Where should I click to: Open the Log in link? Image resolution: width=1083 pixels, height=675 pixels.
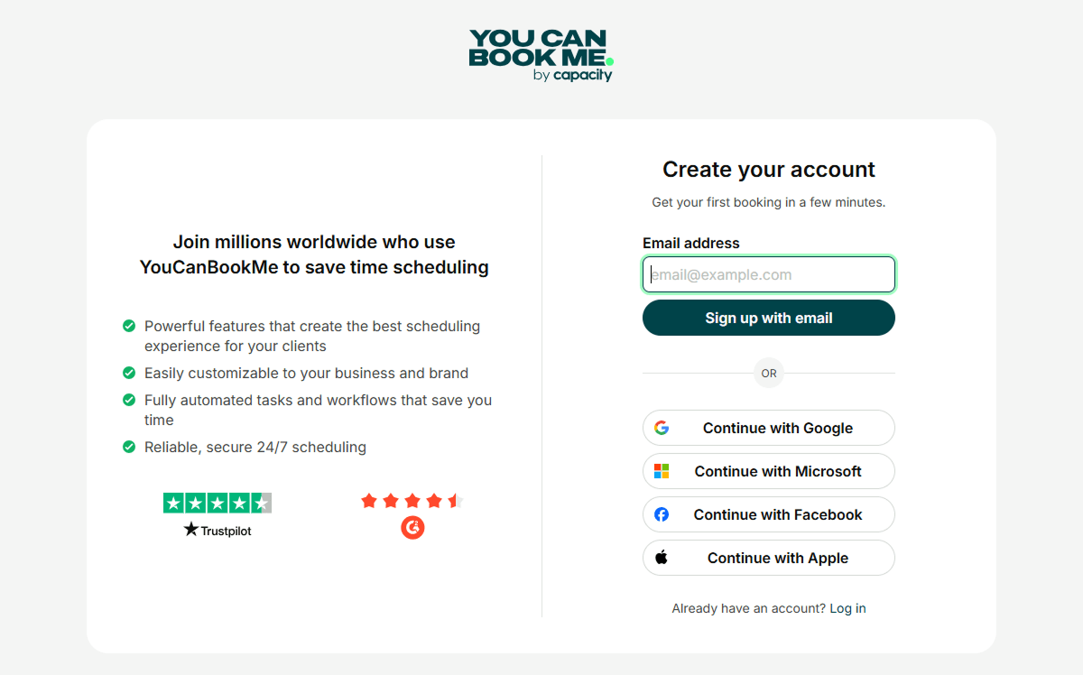847,608
